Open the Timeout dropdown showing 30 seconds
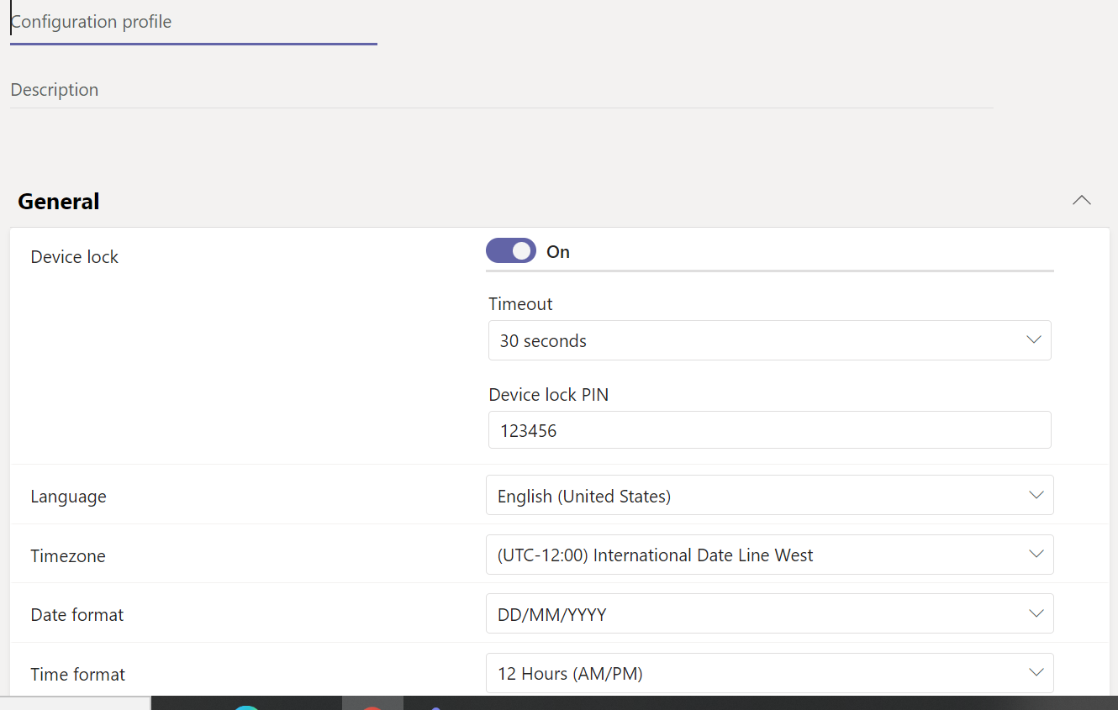The height and width of the screenshot is (710, 1118). point(757,340)
